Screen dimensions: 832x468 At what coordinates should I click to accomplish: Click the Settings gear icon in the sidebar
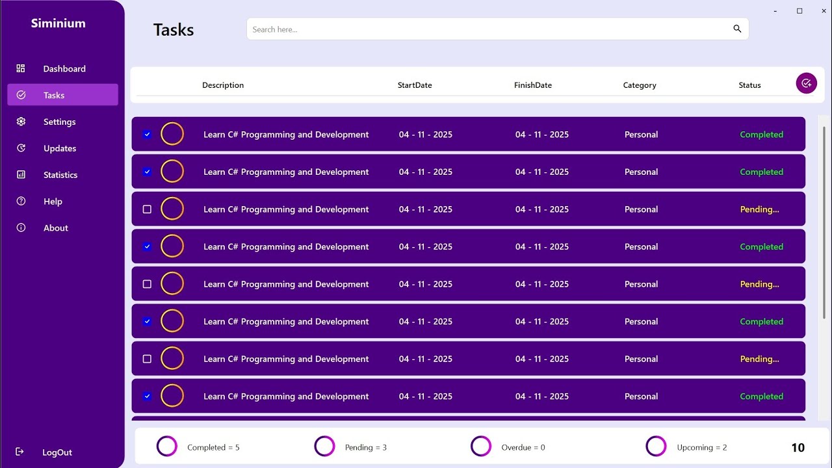click(x=21, y=122)
